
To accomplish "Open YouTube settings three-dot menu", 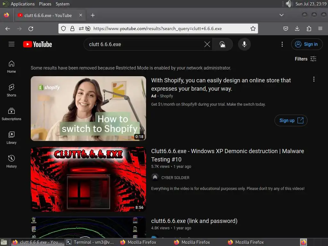I will point(282,44).
